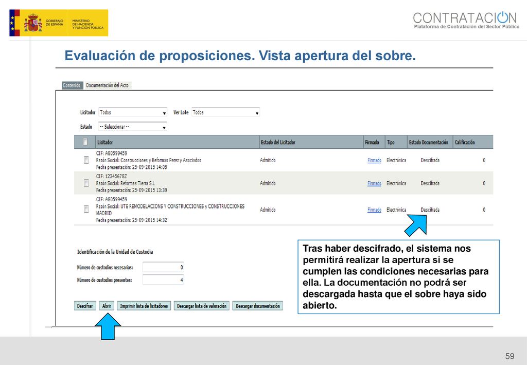Screen dimensions: 527x365
Task: Switch to Documentación del Acto tab
Action: click(107, 85)
